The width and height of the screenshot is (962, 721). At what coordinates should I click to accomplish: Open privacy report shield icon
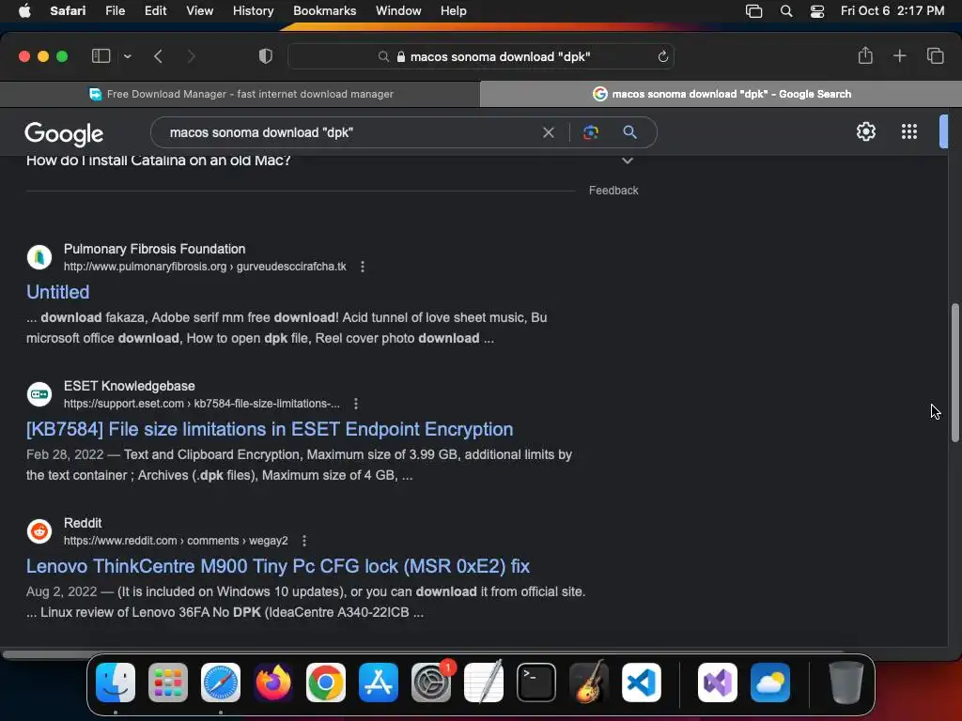point(266,56)
